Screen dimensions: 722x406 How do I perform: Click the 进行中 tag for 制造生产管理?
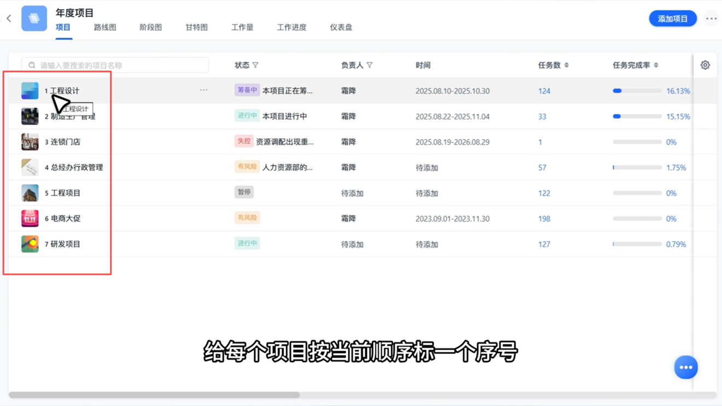pos(247,116)
